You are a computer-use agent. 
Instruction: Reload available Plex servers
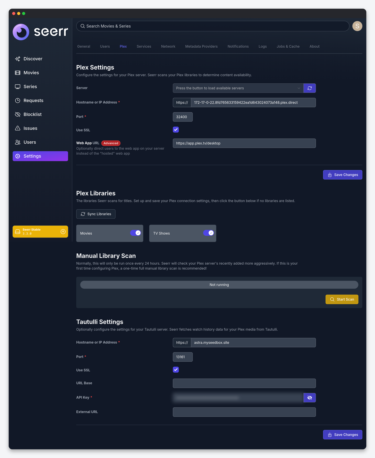pos(310,88)
